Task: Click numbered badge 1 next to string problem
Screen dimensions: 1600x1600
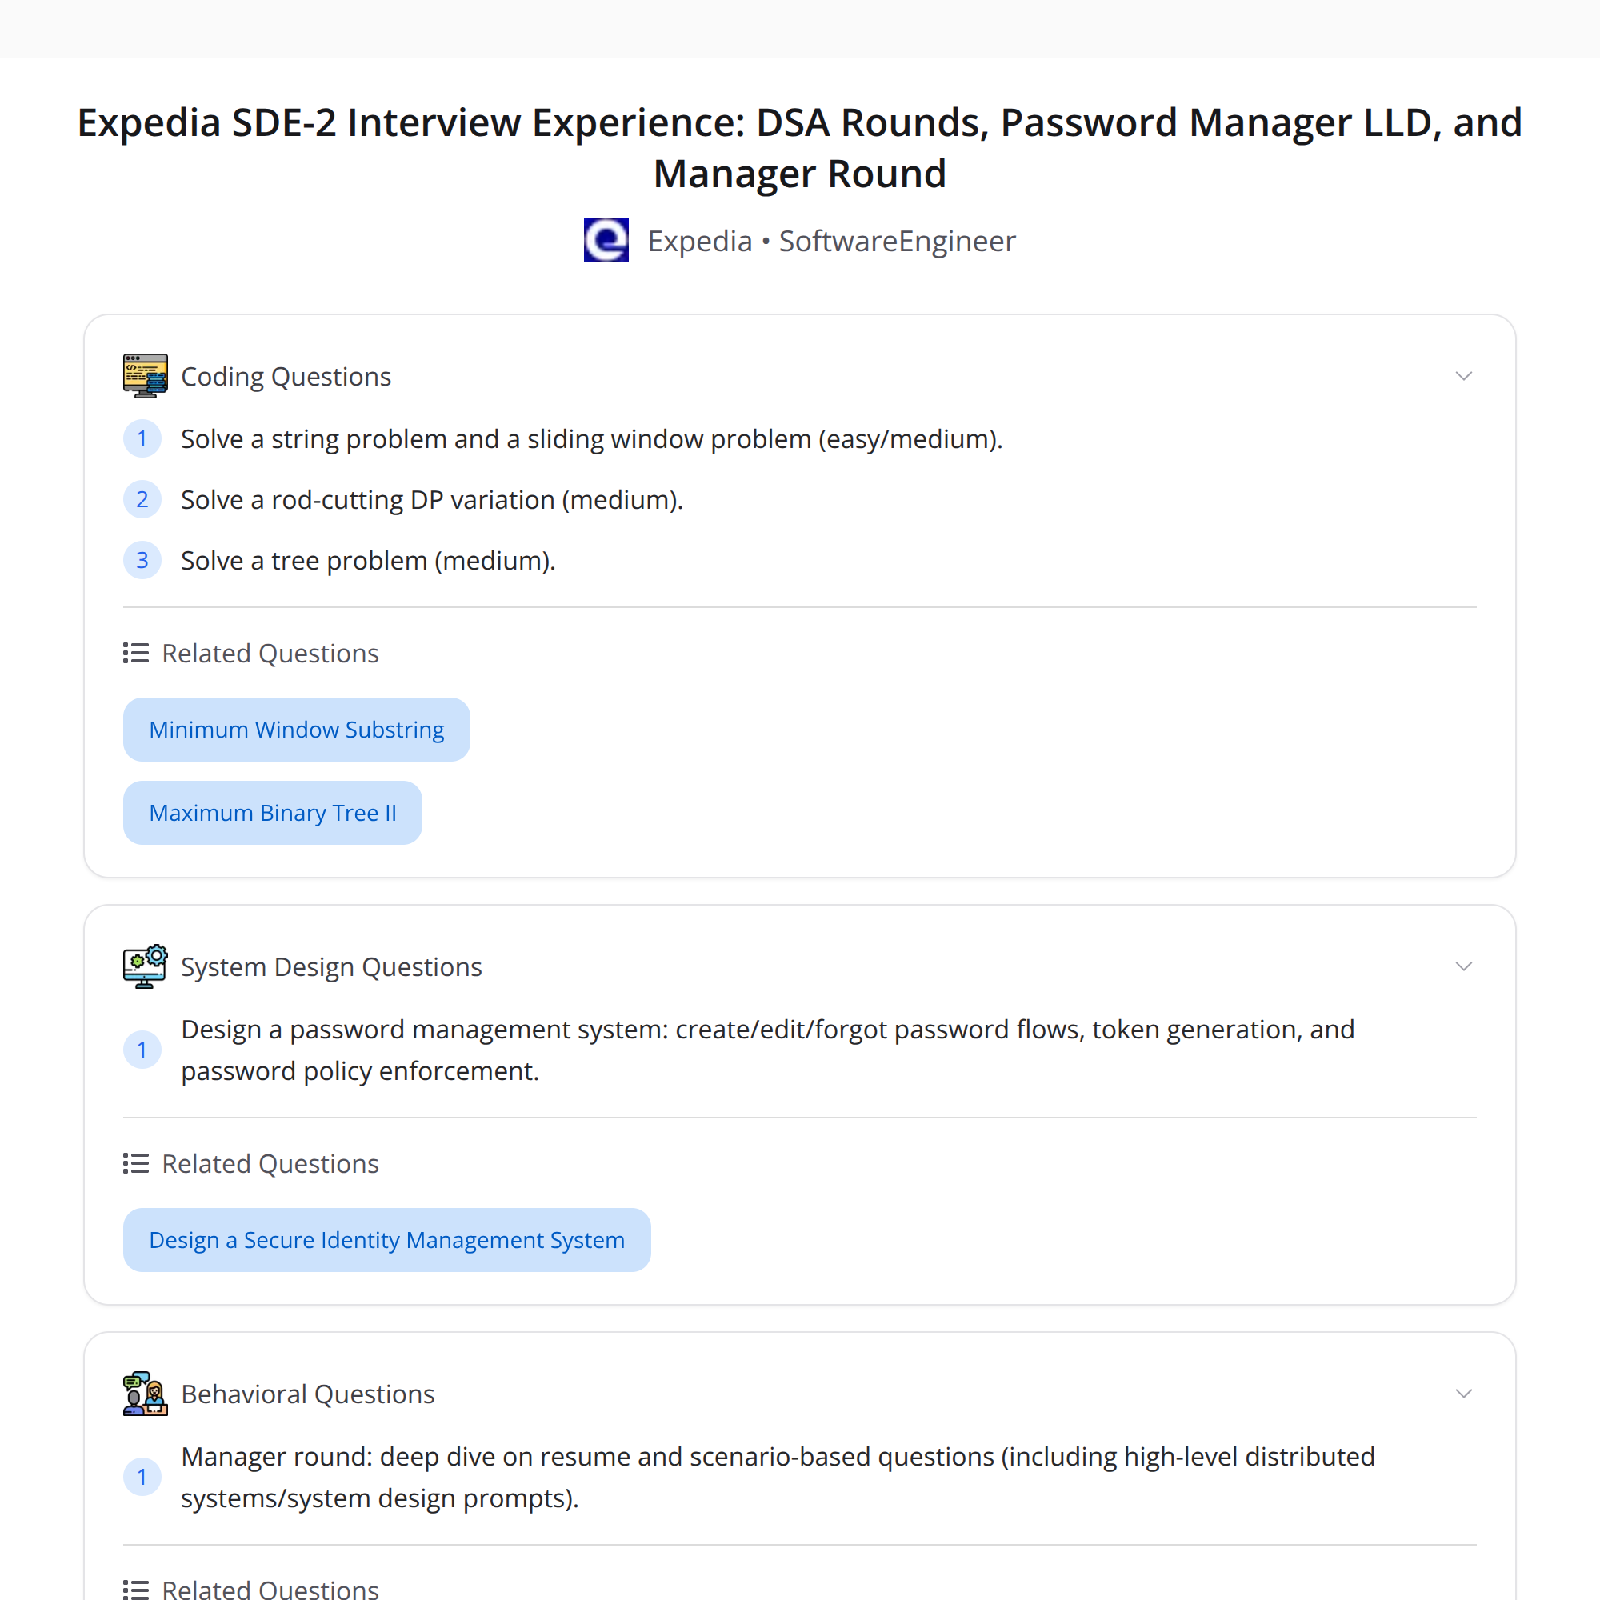Action: (142, 438)
